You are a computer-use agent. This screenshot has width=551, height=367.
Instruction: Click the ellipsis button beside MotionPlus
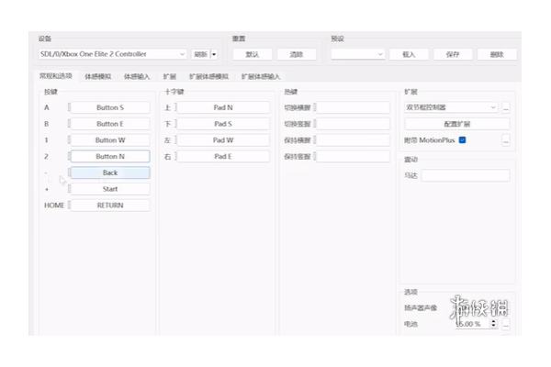point(506,140)
